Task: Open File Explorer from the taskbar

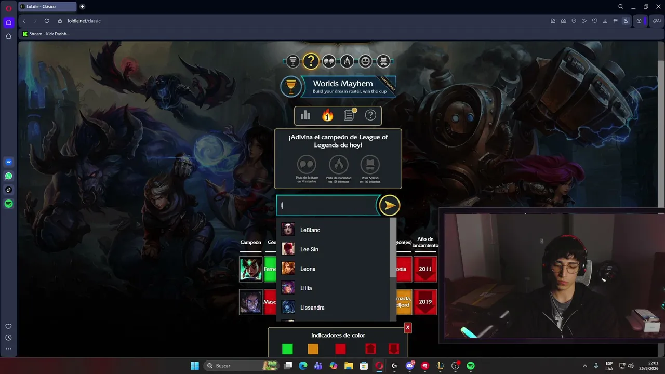Action: pyautogui.click(x=349, y=366)
